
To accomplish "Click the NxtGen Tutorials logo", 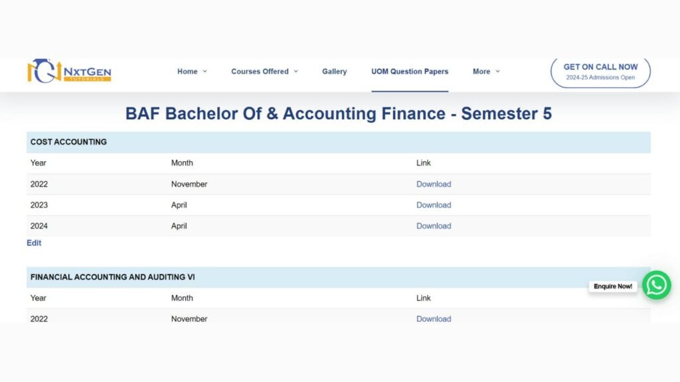I will [x=69, y=71].
